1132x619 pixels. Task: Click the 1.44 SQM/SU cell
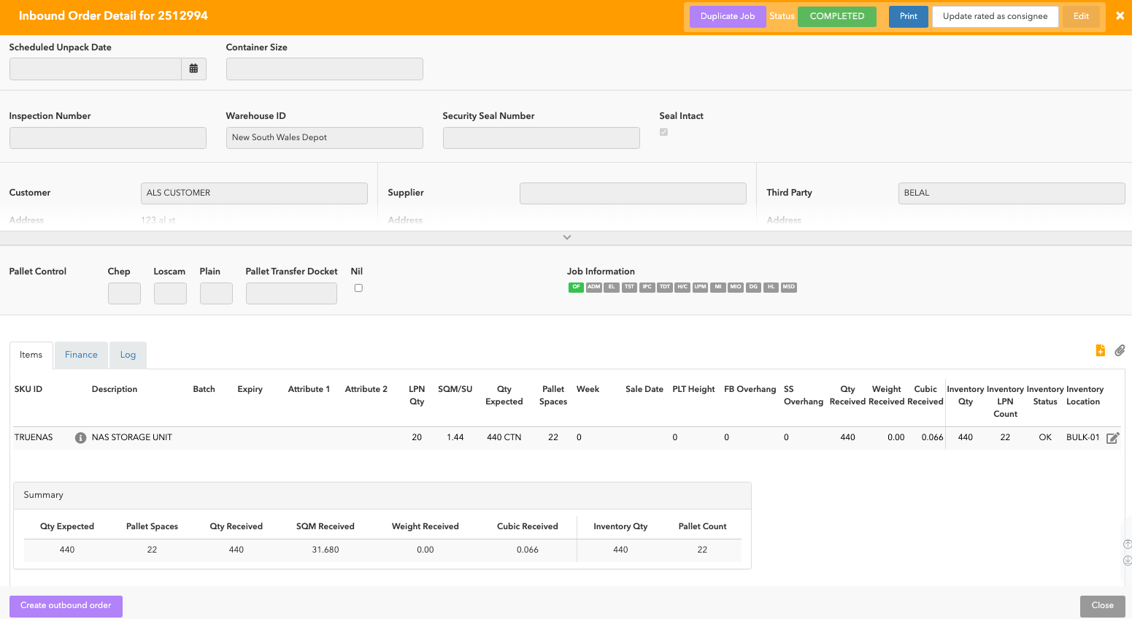pos(455,438)
